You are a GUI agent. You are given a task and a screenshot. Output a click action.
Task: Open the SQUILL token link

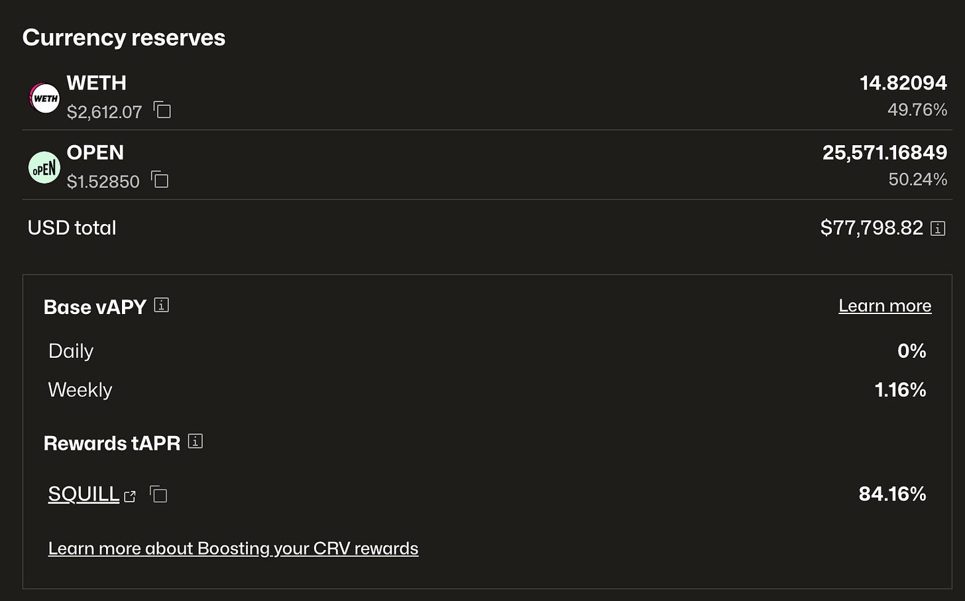pyautogui.click(x=84, y=494)
